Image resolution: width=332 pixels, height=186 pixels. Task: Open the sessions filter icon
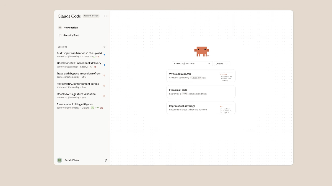(x=104, y=47)
